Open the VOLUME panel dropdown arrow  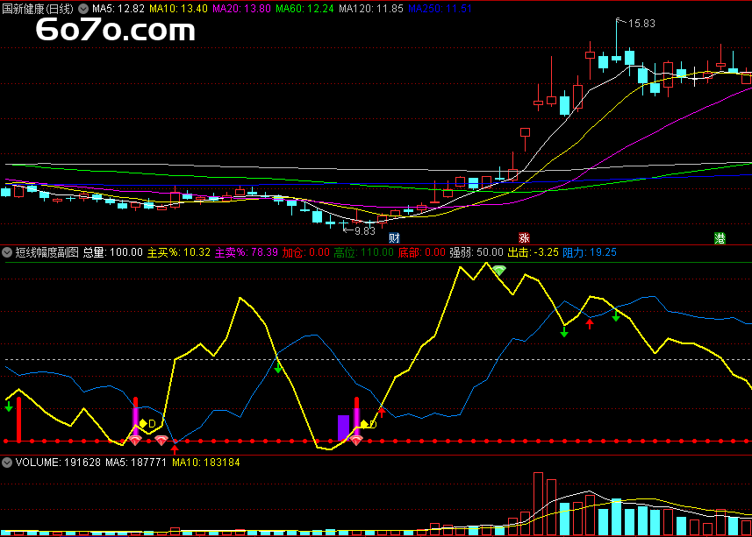coord(7,463)
